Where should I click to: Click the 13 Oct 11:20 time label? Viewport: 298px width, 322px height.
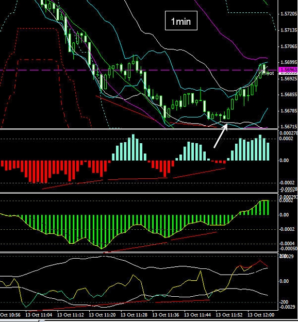coord(102,315)
